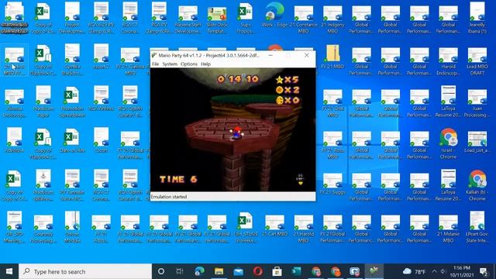Select the 'Promotion Spreadsheet' Excel file

tap(72, 102)
